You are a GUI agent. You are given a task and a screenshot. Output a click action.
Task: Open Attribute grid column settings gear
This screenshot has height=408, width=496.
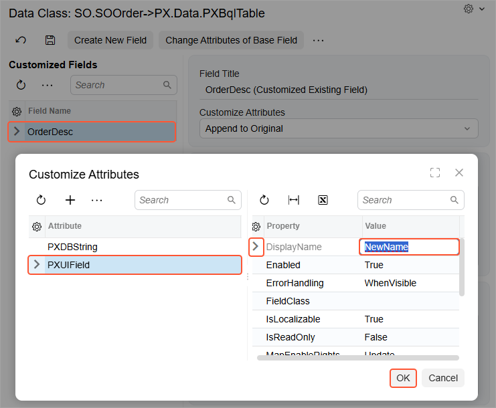point(37,227)
